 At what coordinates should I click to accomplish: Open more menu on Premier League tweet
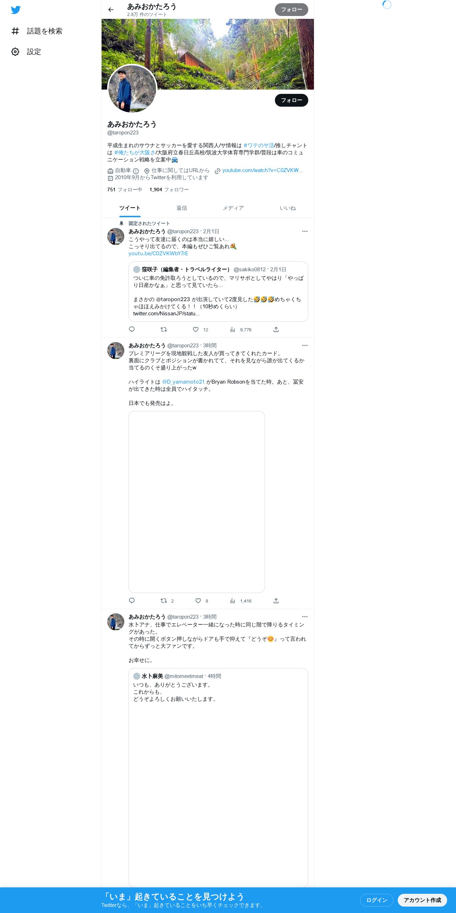point(305,345)
